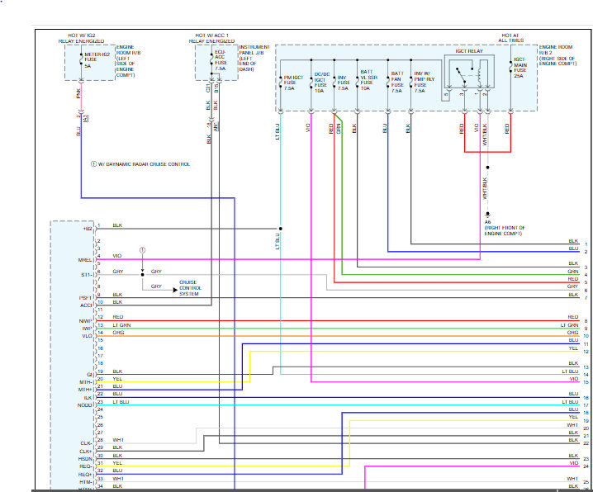Select the C21 connector pin label
The image size is (593, 492).
(x=207, y=88)
